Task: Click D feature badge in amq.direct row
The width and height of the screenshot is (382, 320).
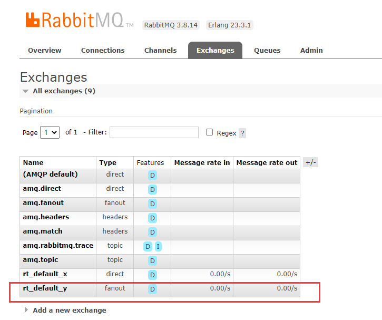Action: click(152, 189)
